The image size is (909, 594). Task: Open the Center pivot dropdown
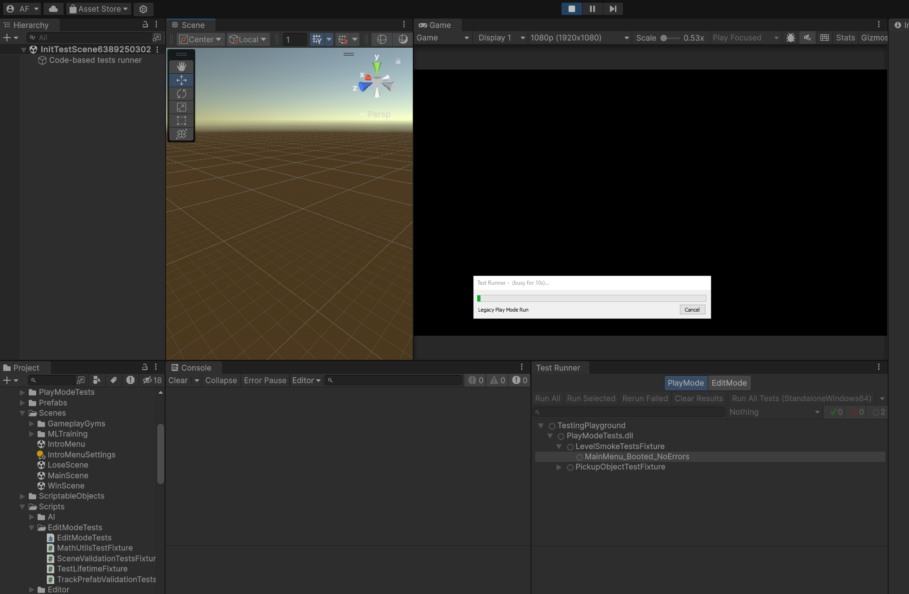(x=200, y=39)
